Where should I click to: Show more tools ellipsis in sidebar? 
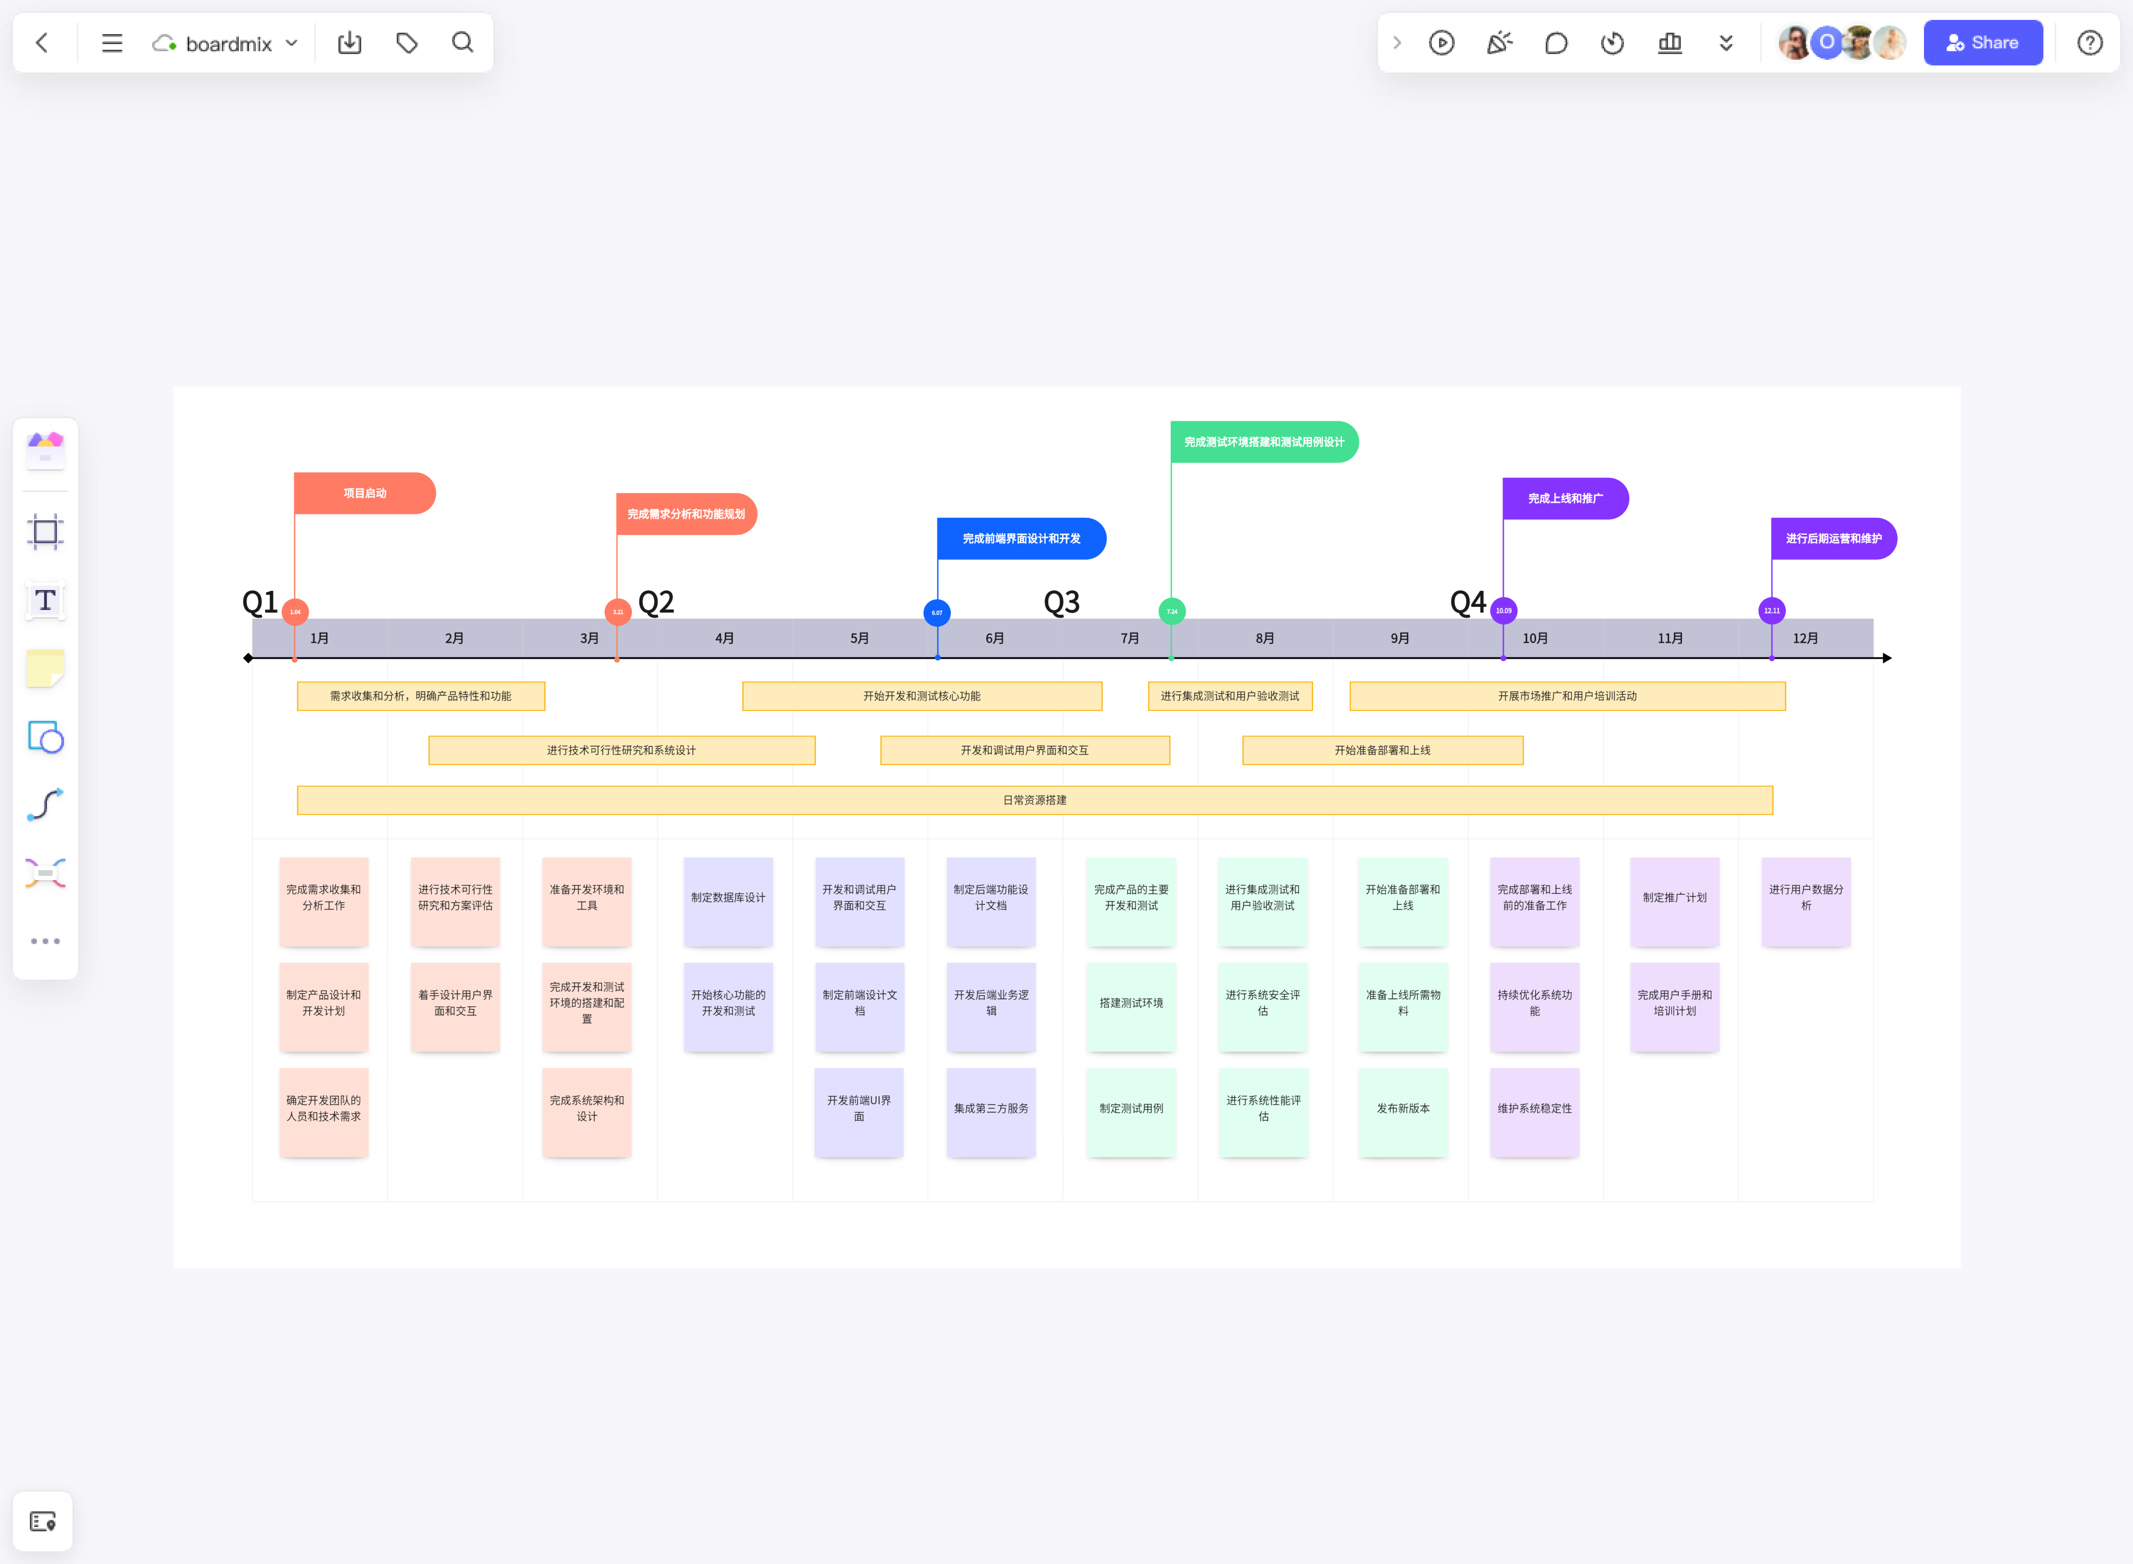44,941
